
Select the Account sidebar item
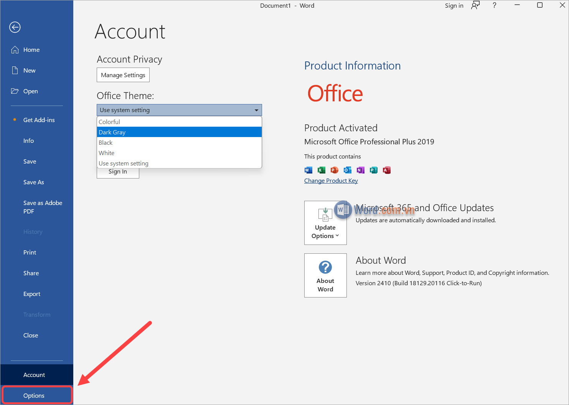coord(37,375)
